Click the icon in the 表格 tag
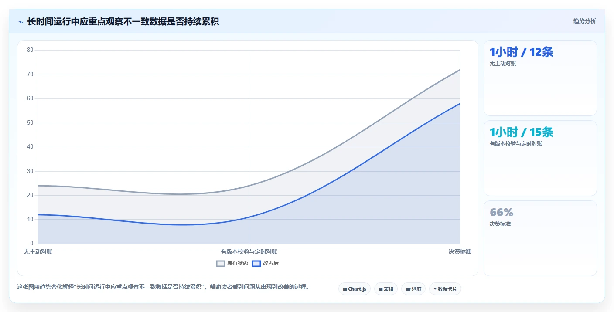 380,289
